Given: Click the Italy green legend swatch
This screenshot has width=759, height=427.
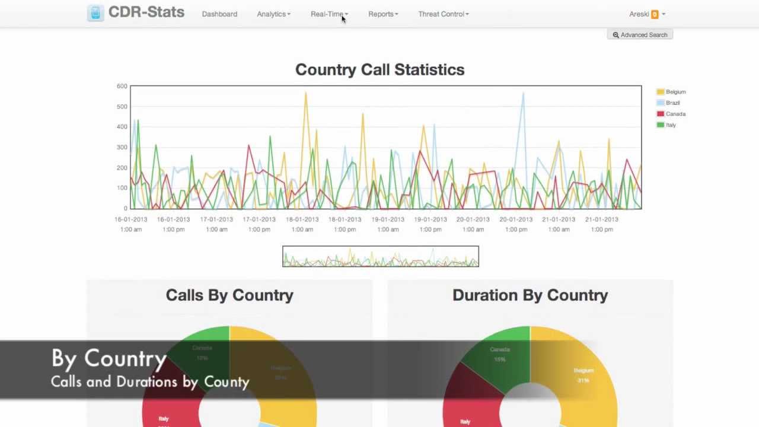Looking at the screenshot, I should pos(660,125).
